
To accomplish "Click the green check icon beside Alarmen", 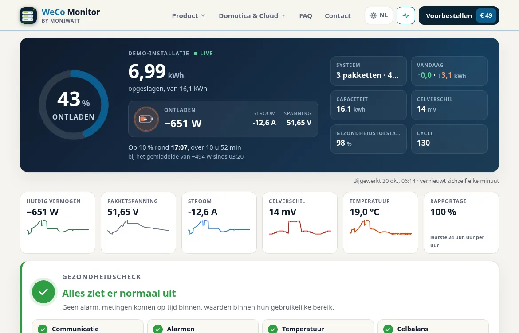I will point(158,329).
